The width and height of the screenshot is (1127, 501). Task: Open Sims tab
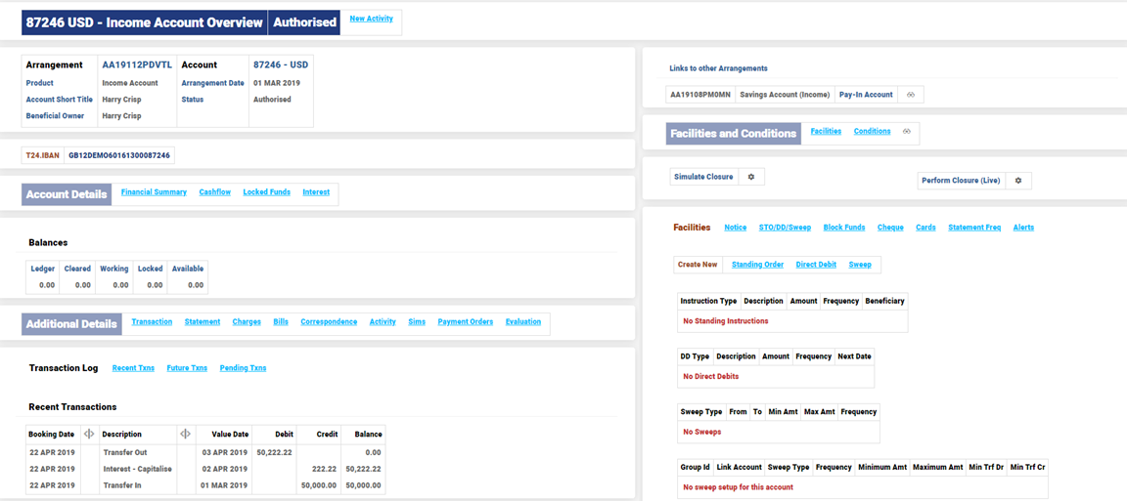coord(417,321)
